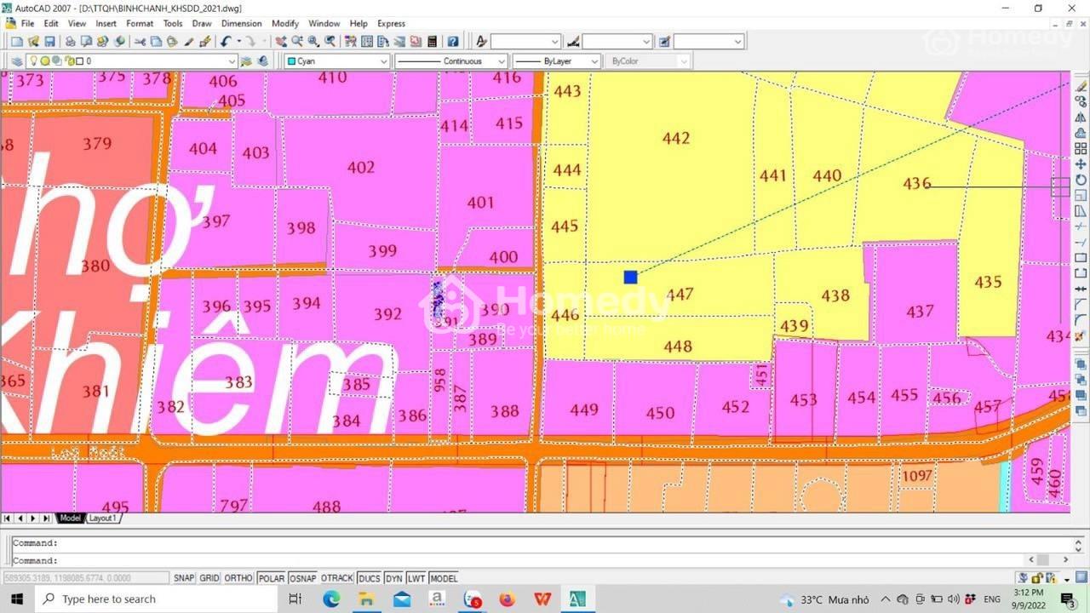Click the Layer Previous icon

click(x=264, y=61)
